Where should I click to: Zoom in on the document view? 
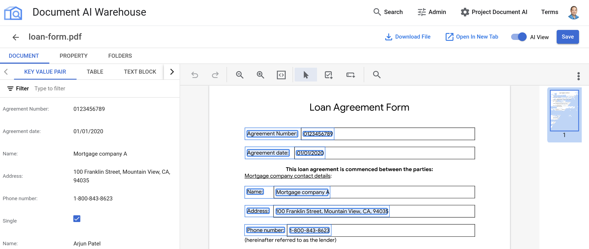[x=260, y=75]
